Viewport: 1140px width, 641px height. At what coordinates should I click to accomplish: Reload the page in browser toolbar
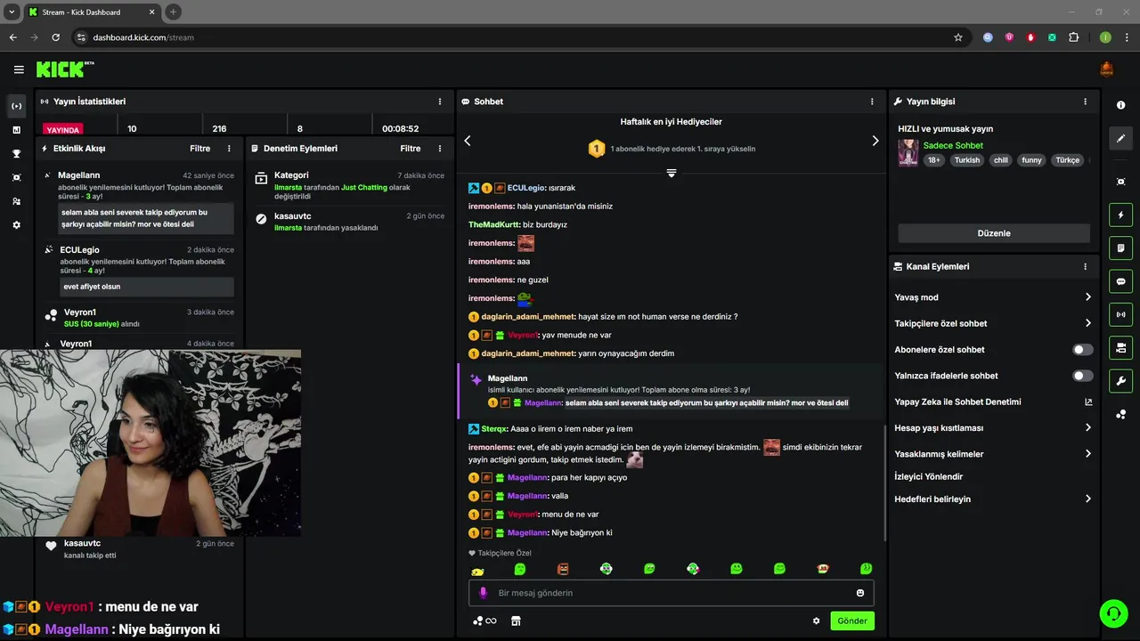point(55,37)
